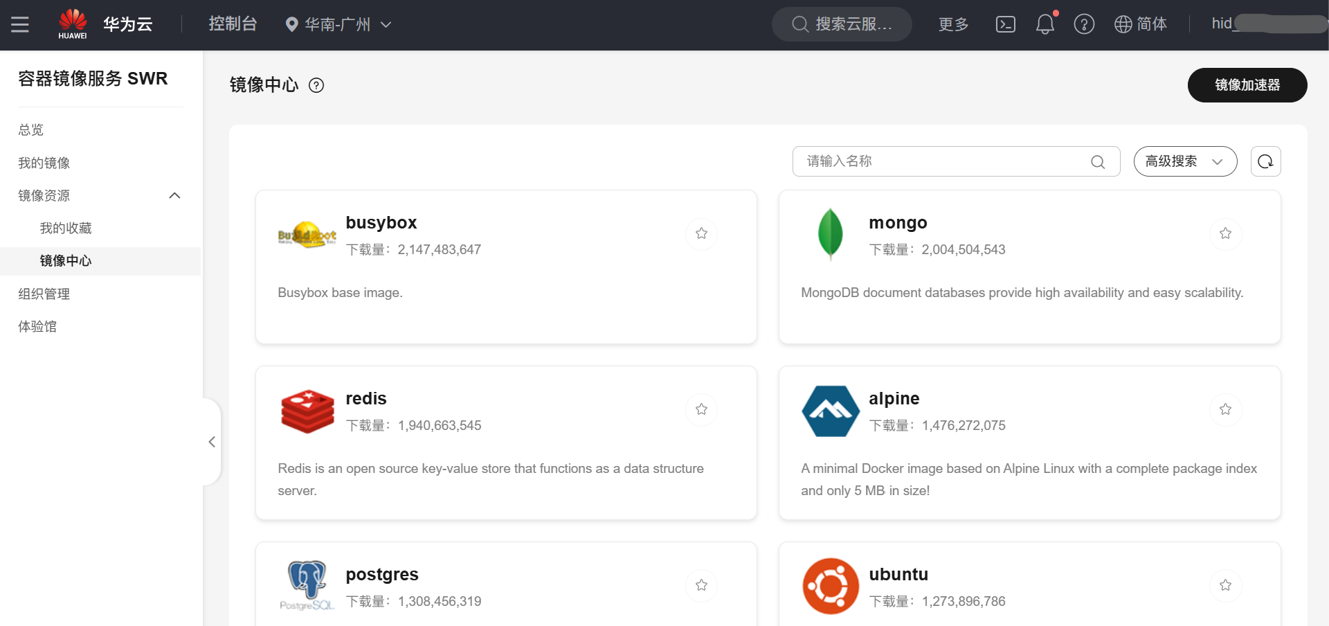Open the Huawei Cloud CLI terminal icon
The width and height of the screenshot is (1329, 626).
[1005, 24]
